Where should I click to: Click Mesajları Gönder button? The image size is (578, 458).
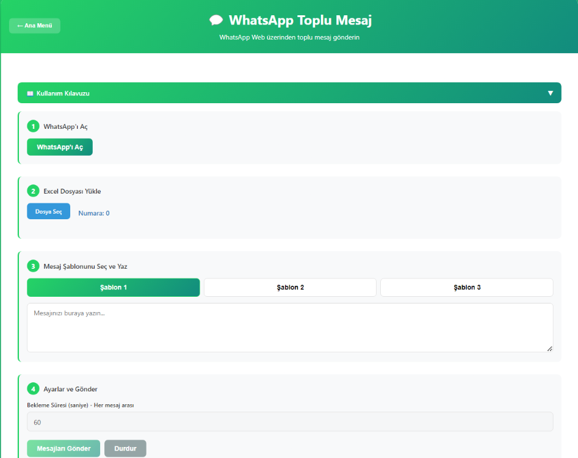click(x=63, y=448)
